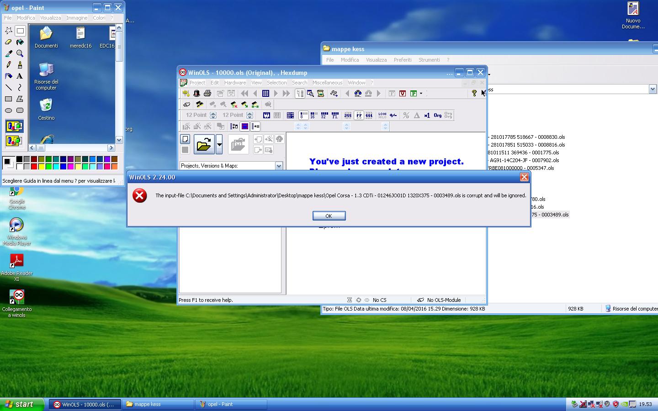Viewport: 658px width, 411px height.
Task: Click the magnifier-over-window icon in WinOLS toolbar
Action: tap(310, 93)
